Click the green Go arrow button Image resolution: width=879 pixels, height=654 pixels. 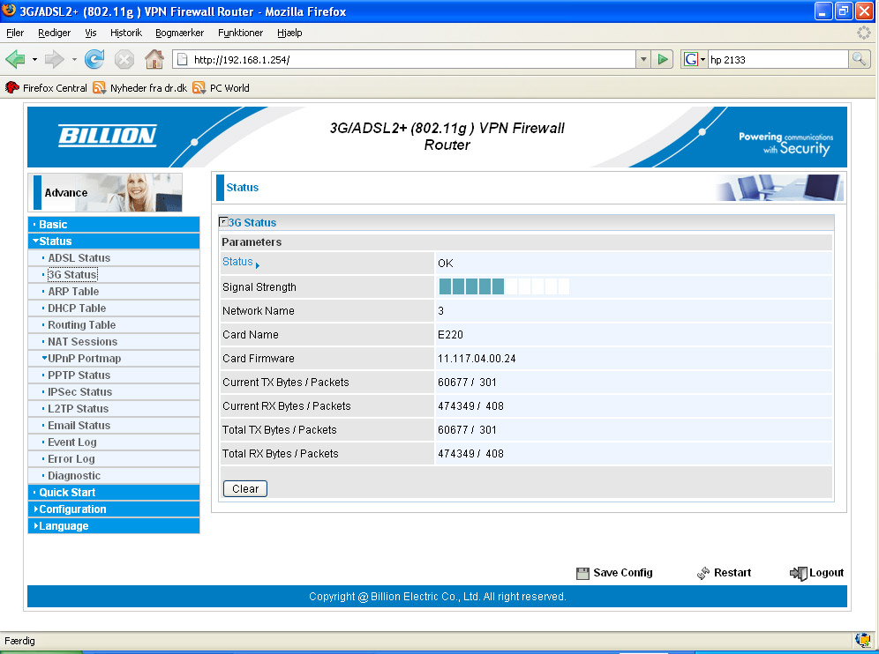pos(664,59)
